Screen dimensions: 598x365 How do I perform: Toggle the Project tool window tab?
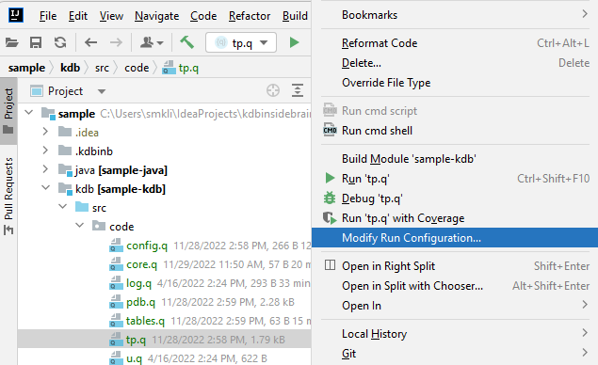pos(8,111)
